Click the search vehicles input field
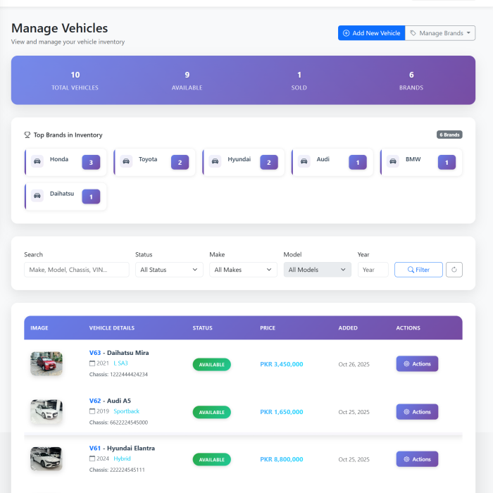This screenshot has height=493, width=493. [x=76, y=270]
